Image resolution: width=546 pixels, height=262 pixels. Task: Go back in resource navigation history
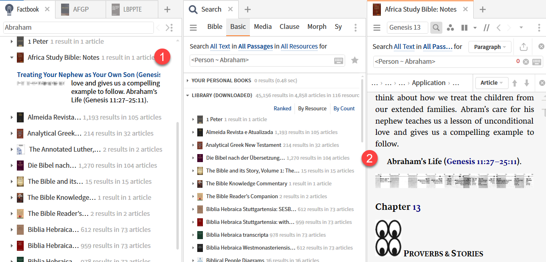click(x=499, y=27)
